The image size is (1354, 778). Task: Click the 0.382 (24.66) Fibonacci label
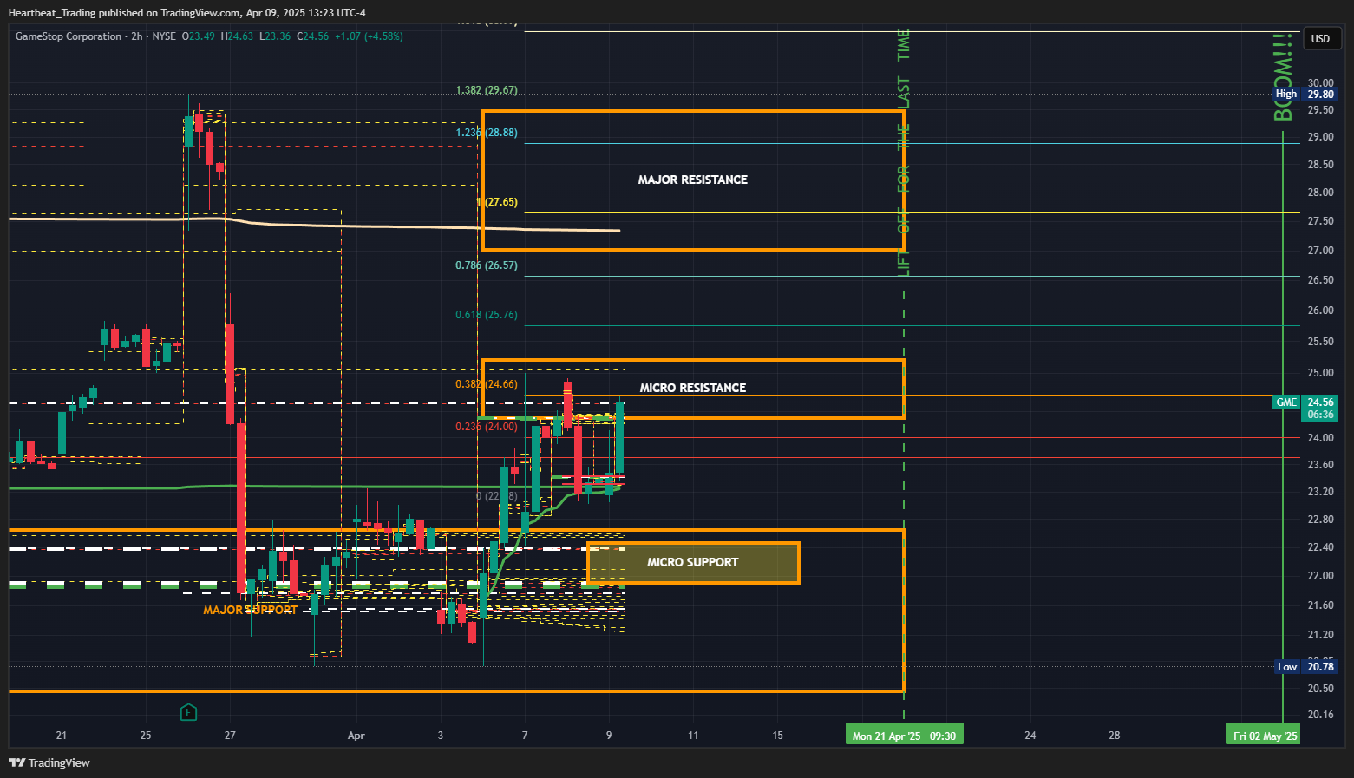[486, 384]
